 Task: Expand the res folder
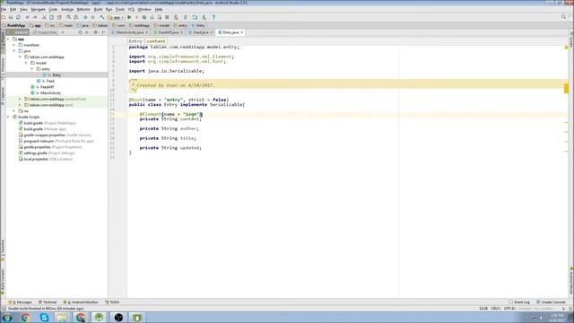click(14, 111)
